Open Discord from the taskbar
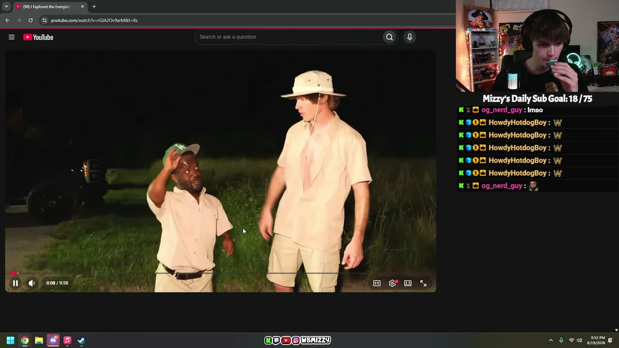The width and height of the screenshot is (619, 348). click(x=53, y=340)
